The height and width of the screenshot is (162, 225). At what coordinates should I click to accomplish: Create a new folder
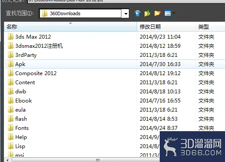pyautogui.click(x=158, y=13)
